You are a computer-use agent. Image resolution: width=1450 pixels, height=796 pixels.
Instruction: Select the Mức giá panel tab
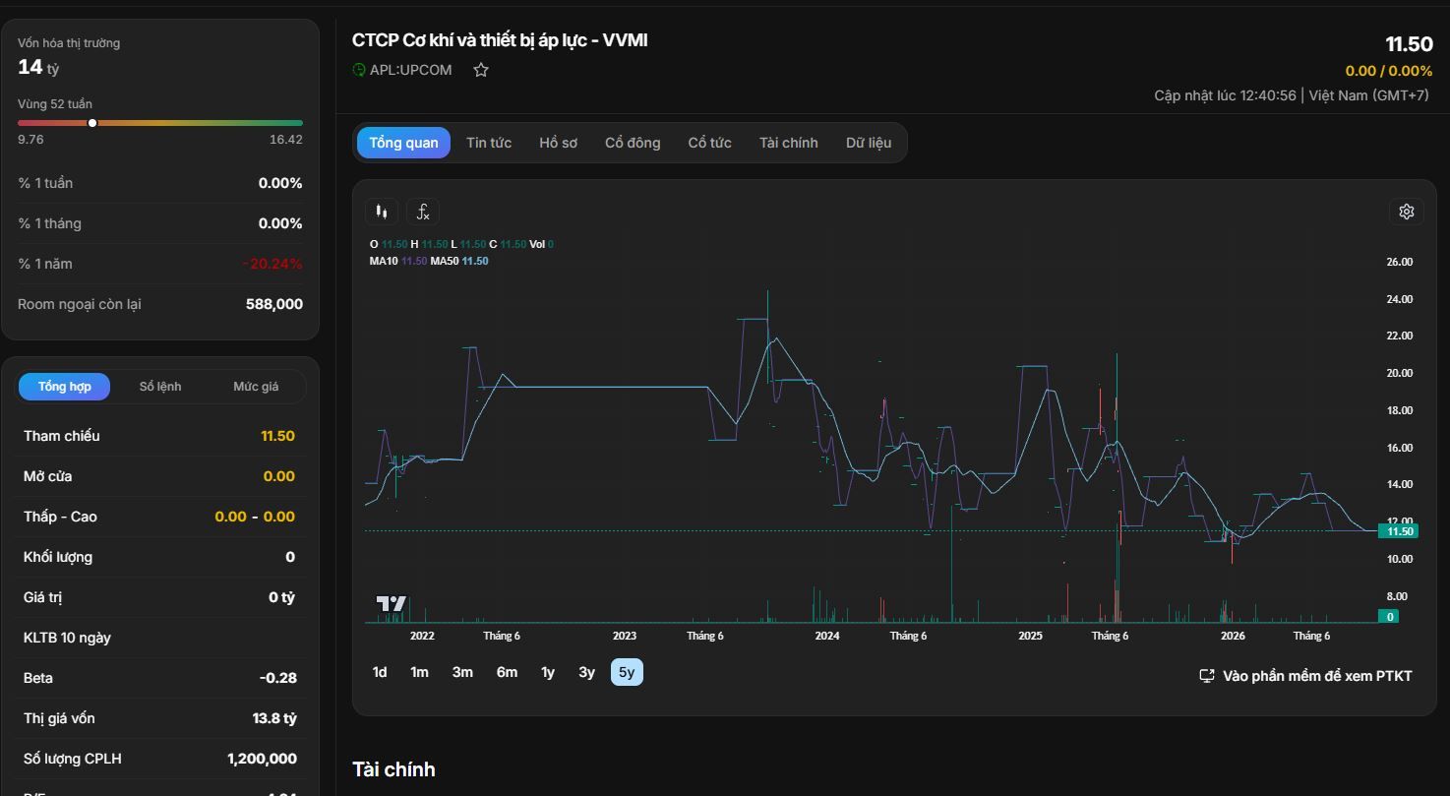pos(256,387)
